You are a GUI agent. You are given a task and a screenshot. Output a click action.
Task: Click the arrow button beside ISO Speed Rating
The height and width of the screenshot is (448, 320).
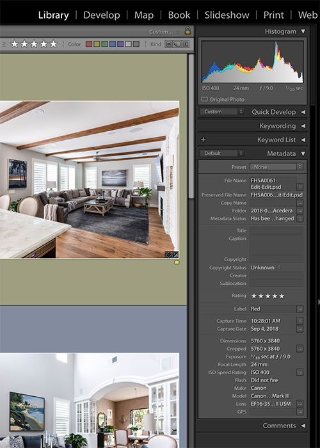[x=300, y=372]
